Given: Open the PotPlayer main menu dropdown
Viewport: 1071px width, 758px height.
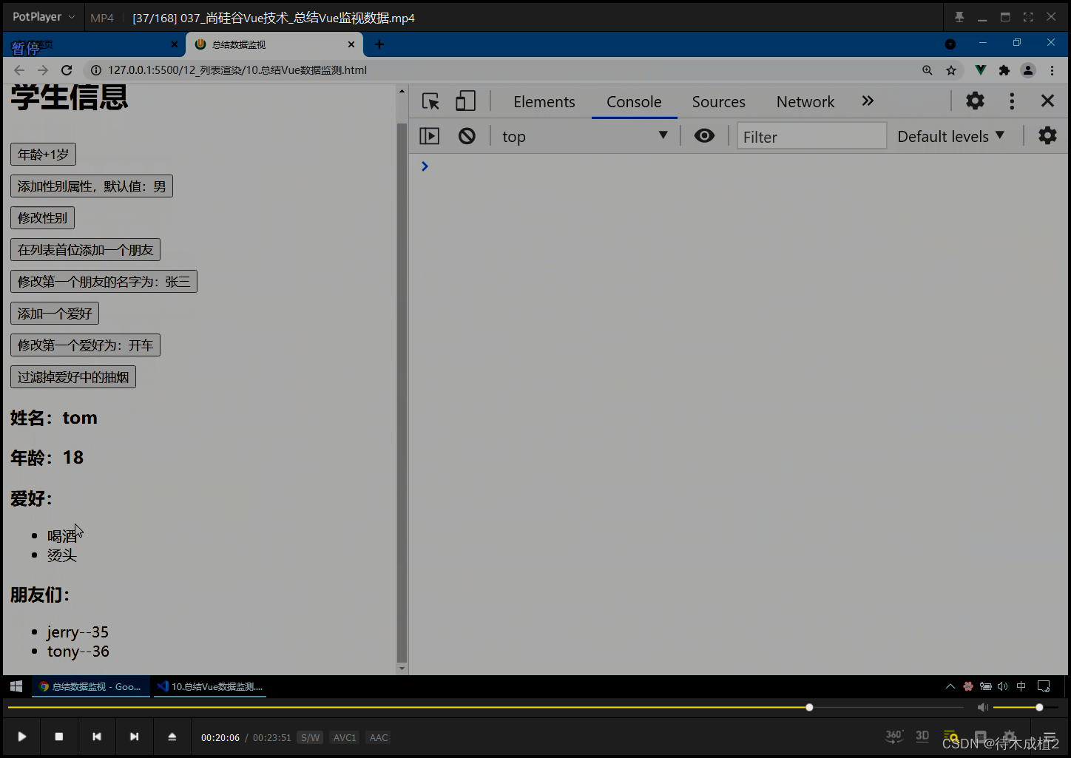Looking at the screenshot, I should coord(44,17).
